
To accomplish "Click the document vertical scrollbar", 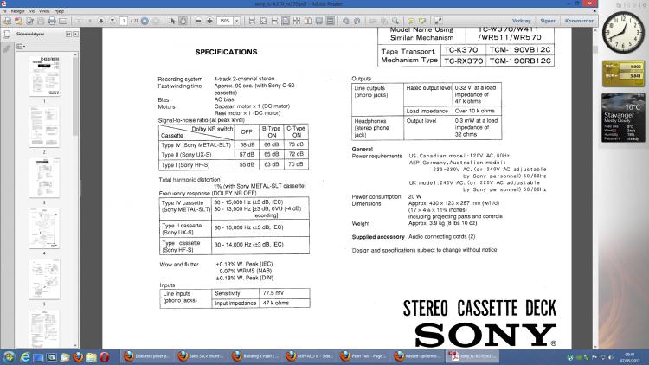I will (595, 189).
